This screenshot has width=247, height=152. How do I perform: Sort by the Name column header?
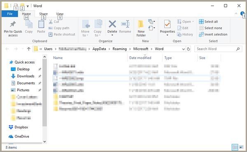[58, 58]
